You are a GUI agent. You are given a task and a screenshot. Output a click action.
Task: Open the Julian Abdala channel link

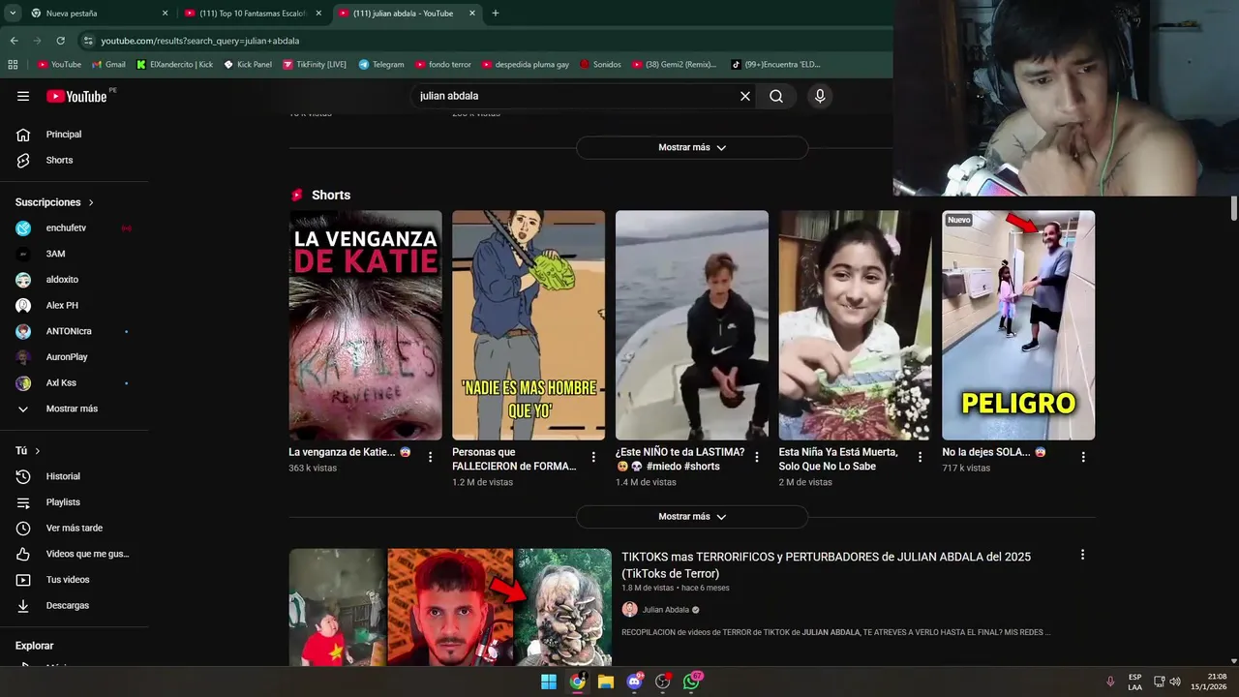[x=666, y=610]
